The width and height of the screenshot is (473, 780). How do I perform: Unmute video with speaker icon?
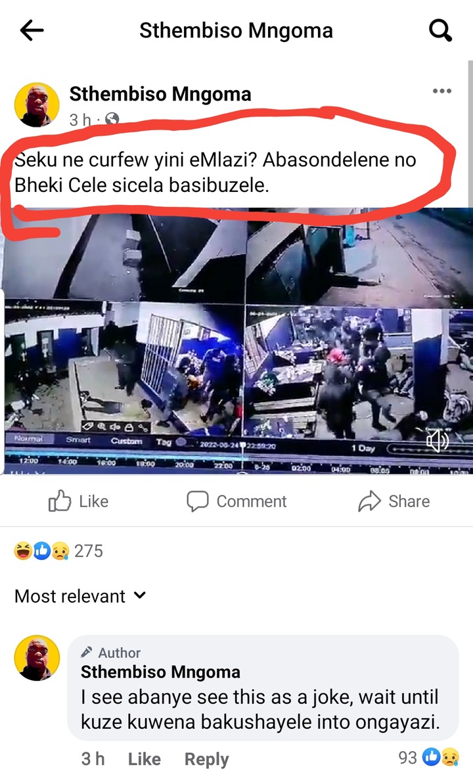(438, 441)
